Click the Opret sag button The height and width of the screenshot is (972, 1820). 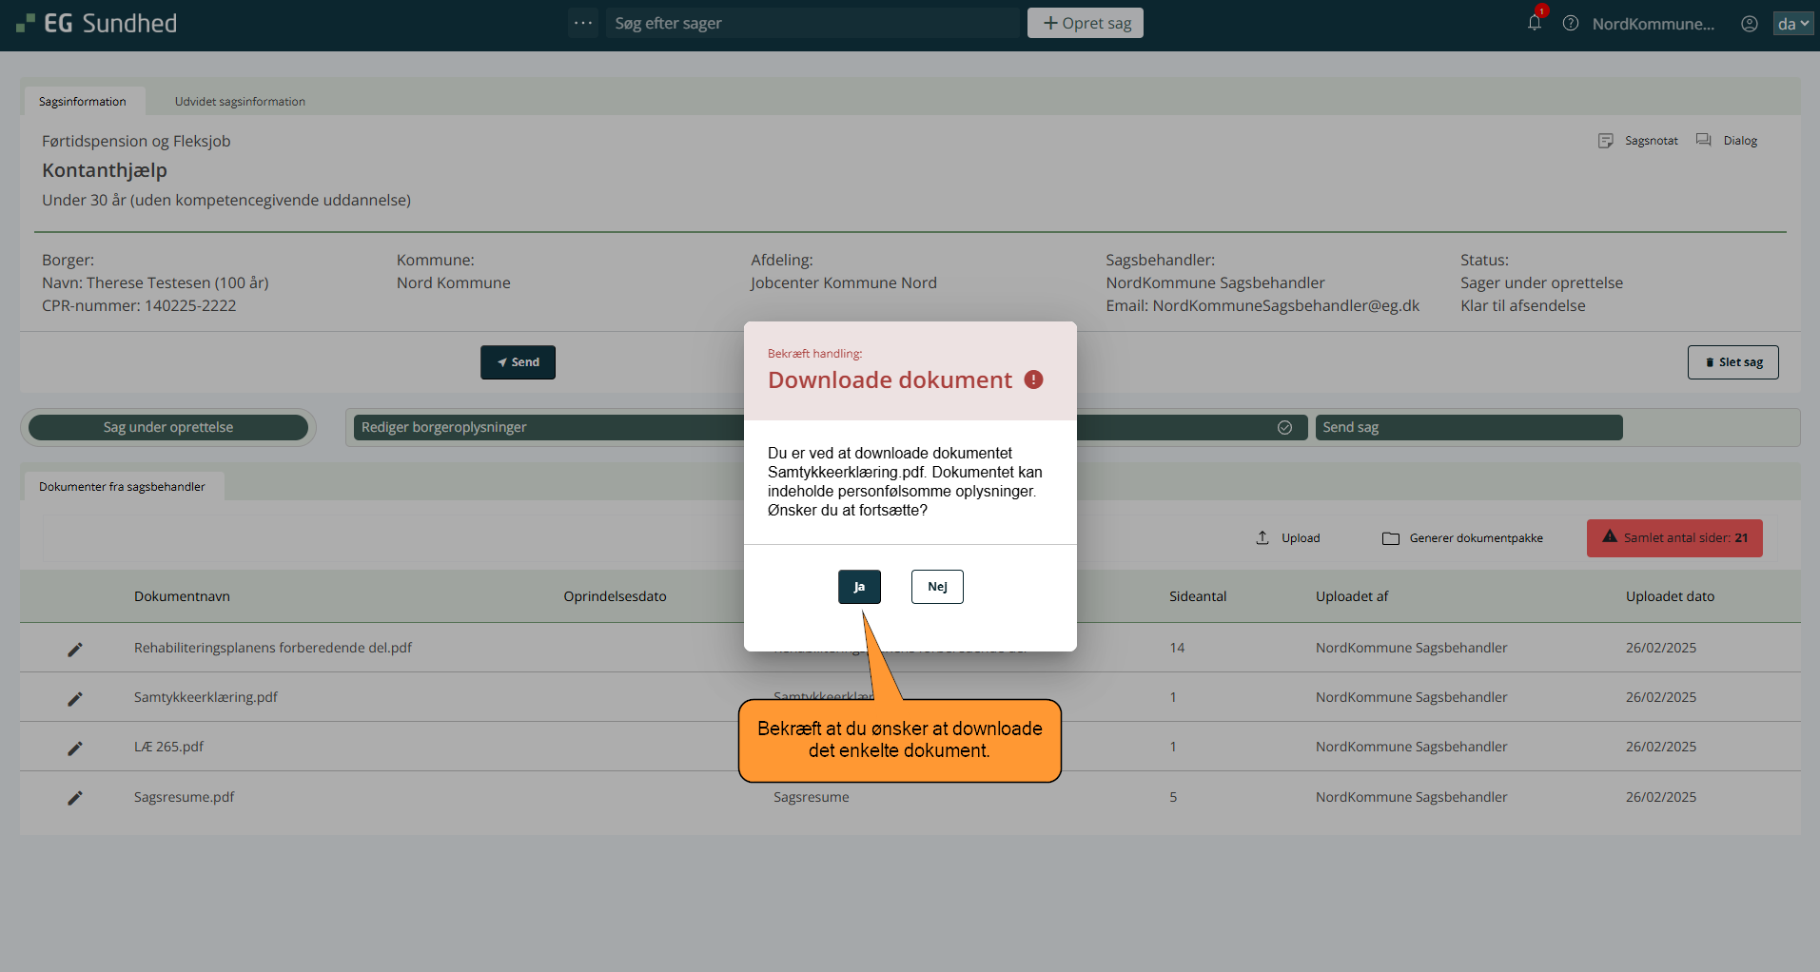pyautogui.click(x=1086, y=23)
